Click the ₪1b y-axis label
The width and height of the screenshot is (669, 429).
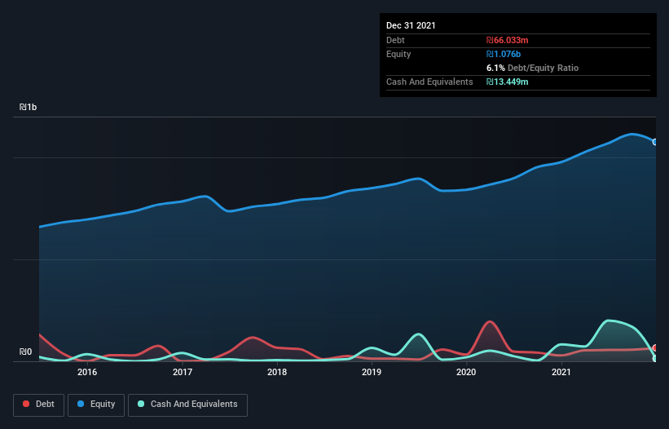(x=29, y=107)
